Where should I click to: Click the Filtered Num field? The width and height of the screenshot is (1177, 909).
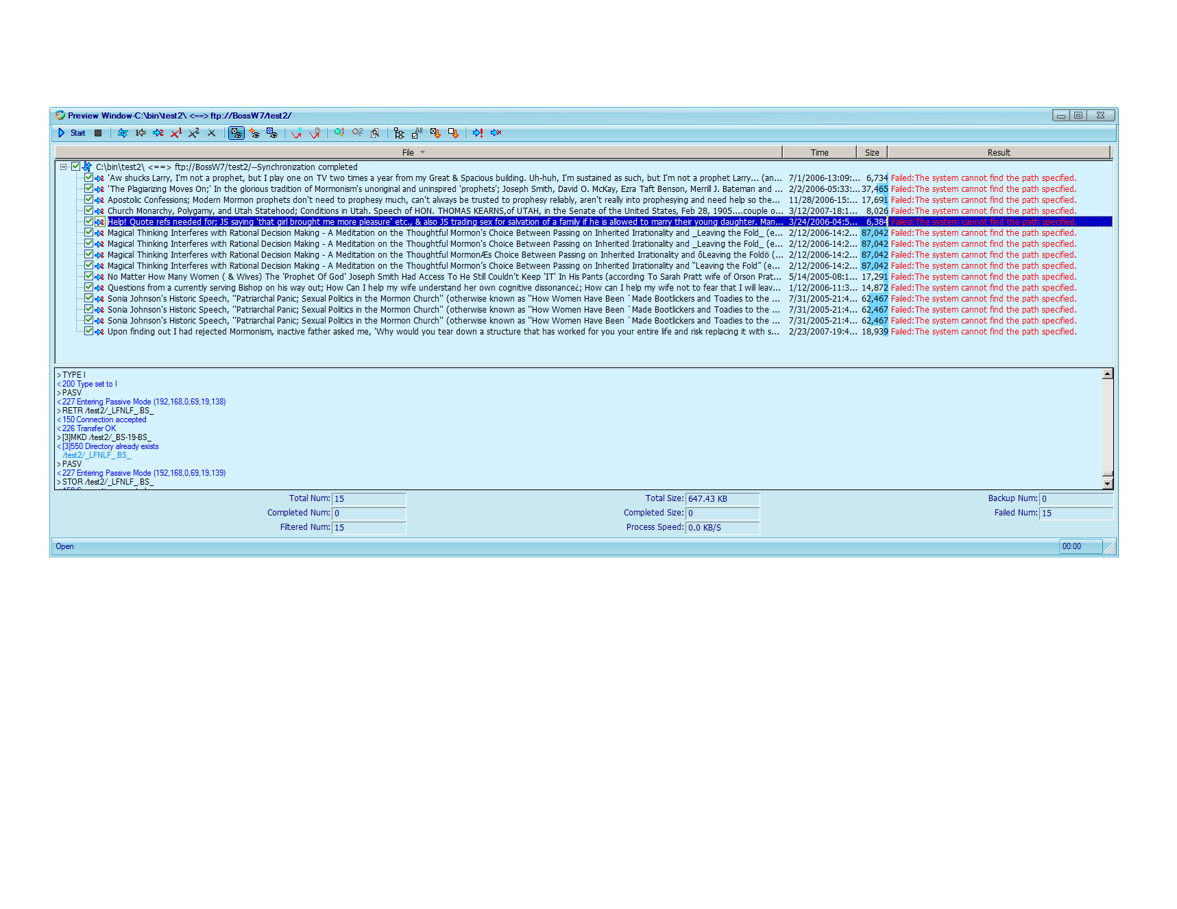369,527
